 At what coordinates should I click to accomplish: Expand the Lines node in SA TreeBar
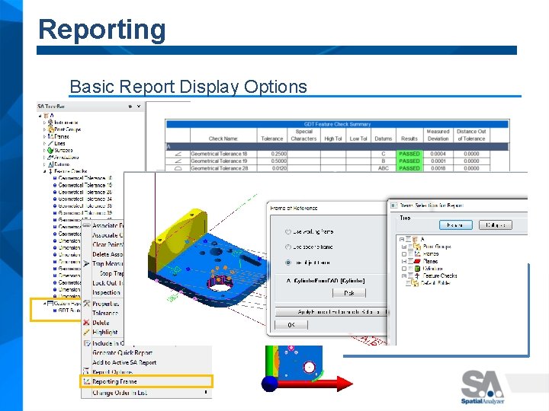44,143
